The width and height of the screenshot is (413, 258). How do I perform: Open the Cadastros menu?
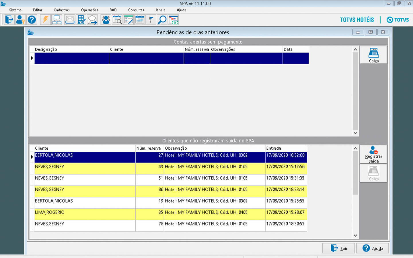[62, 10]
